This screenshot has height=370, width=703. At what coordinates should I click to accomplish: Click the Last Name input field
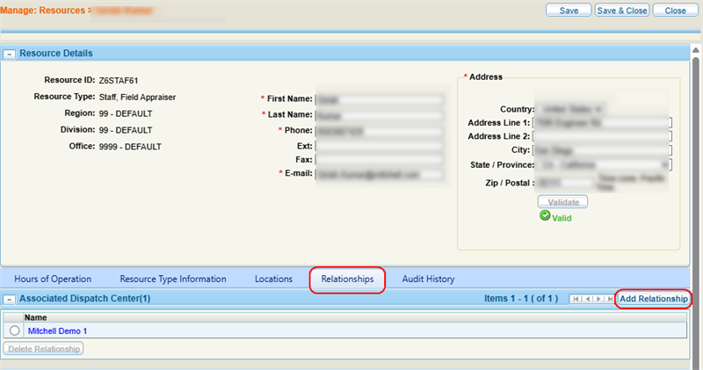[380, 116]
